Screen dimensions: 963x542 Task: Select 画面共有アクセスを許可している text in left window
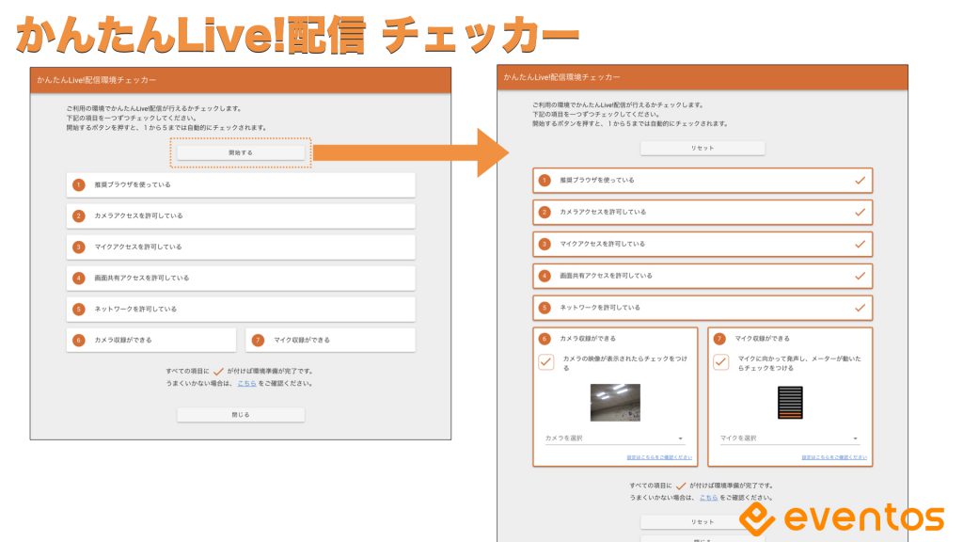142,278
